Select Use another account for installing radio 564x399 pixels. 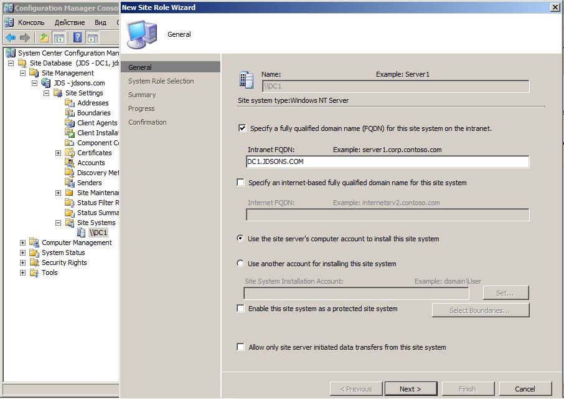pos(240,263)
